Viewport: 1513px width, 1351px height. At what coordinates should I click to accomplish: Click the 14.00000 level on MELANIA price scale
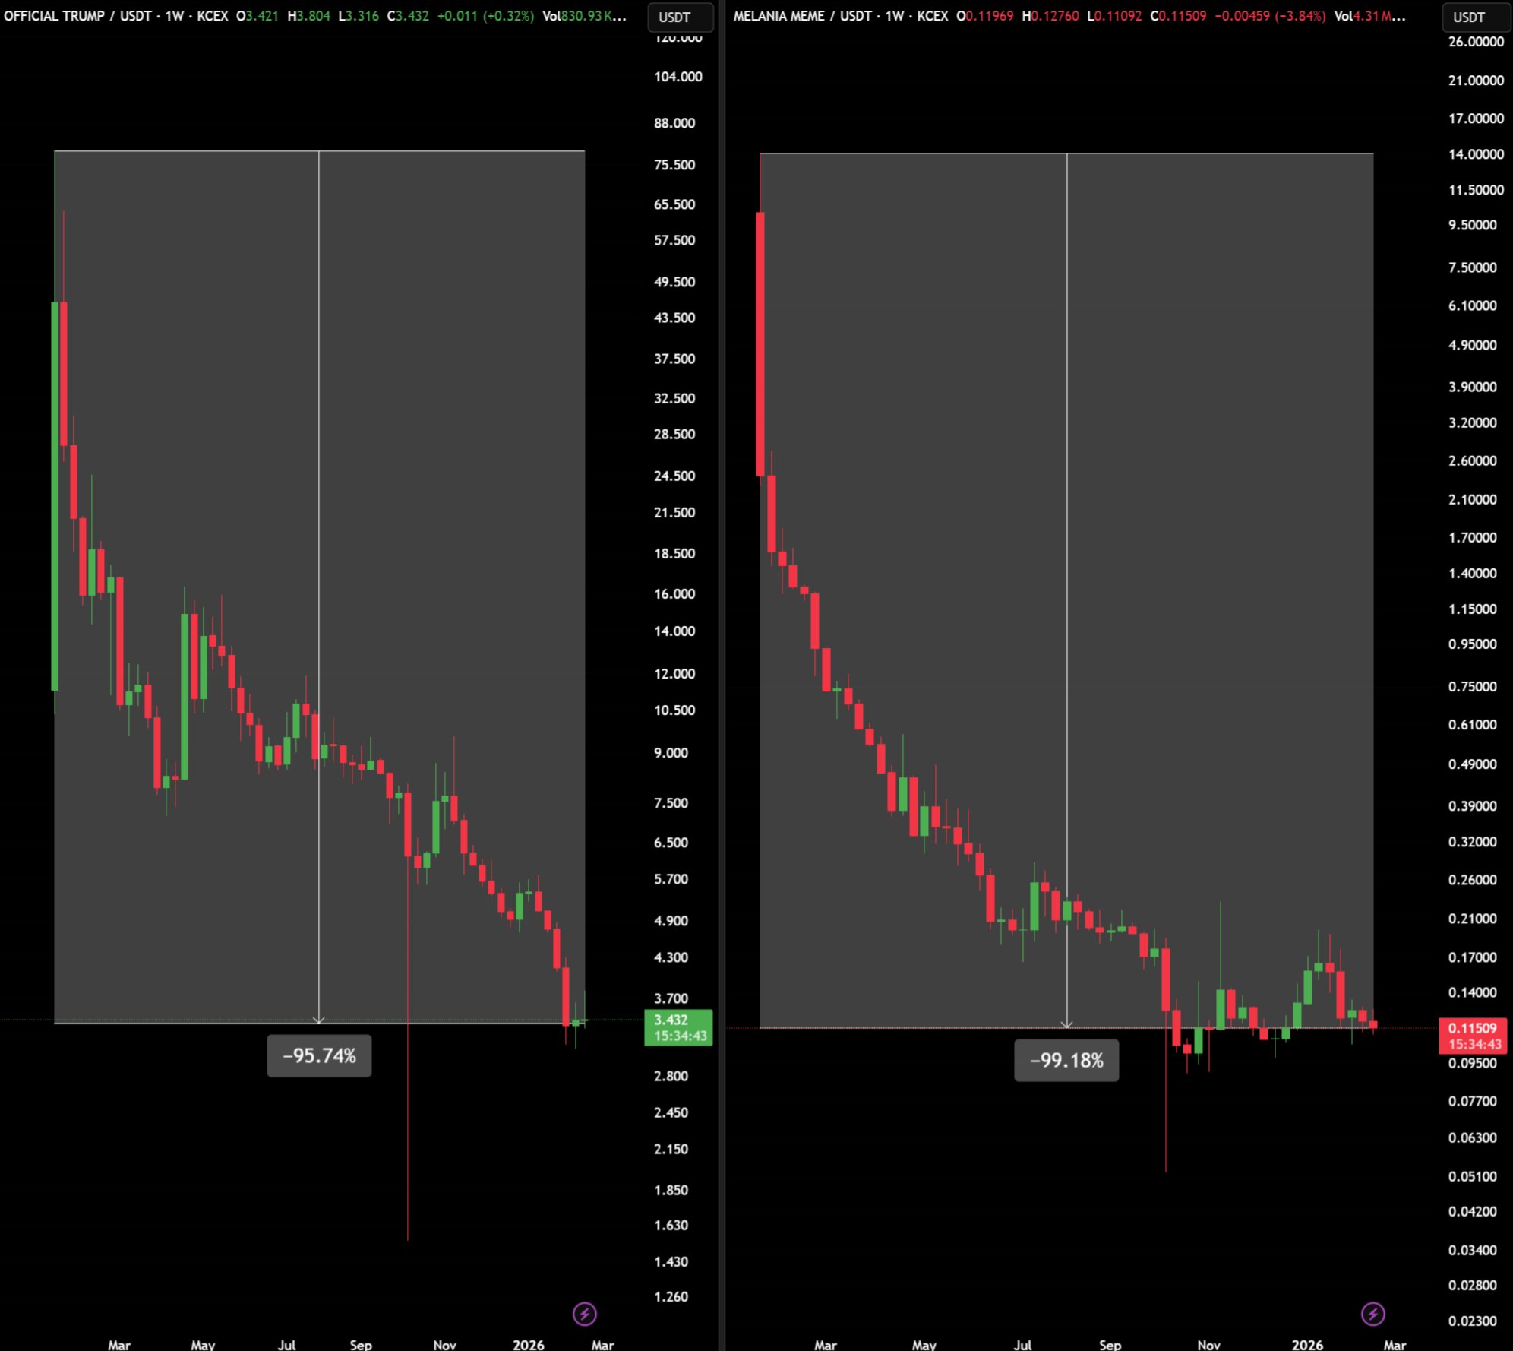click(1475, 154)
